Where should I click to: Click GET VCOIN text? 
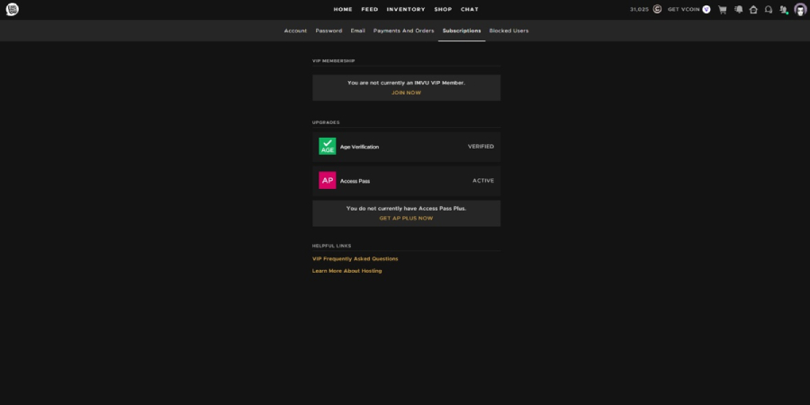tap(683, 9)
